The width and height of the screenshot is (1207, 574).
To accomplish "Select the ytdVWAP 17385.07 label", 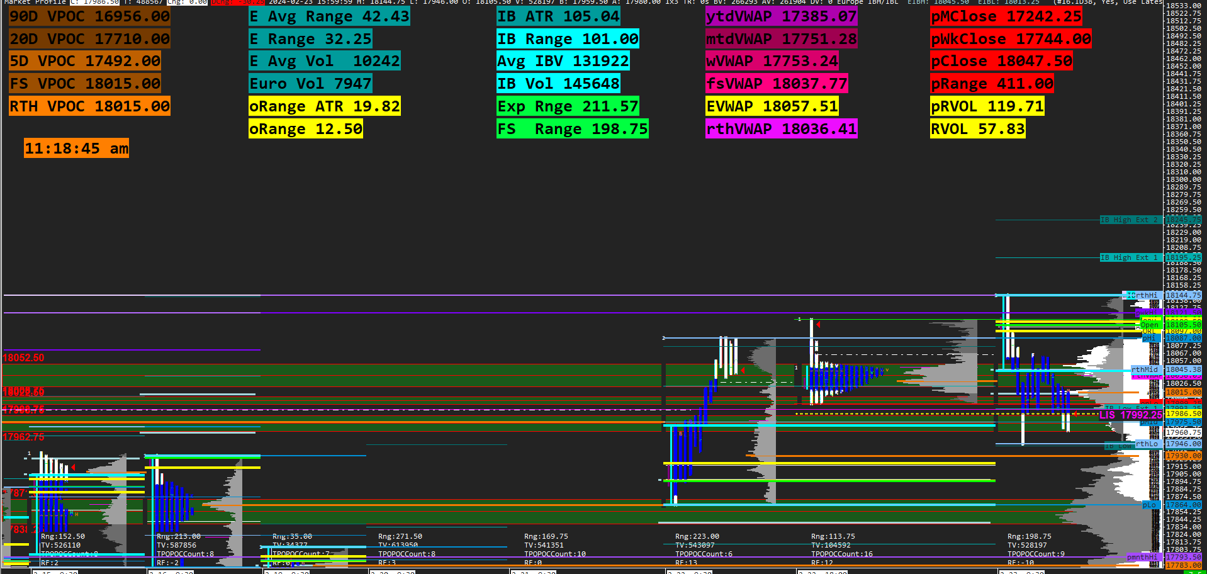I will coord(781,16).
